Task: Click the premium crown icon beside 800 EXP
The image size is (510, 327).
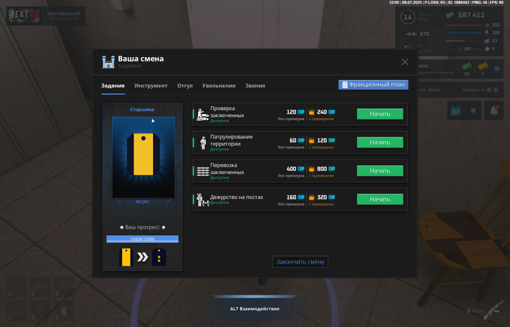Action: point(312,169)
